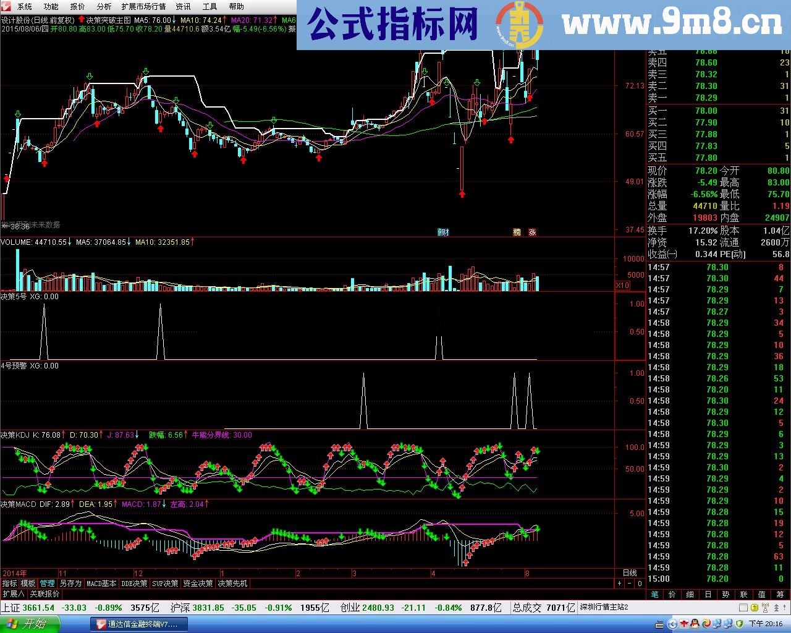Switch to the DDE决策 tab
Screen dimensions: 791x633
135,583
